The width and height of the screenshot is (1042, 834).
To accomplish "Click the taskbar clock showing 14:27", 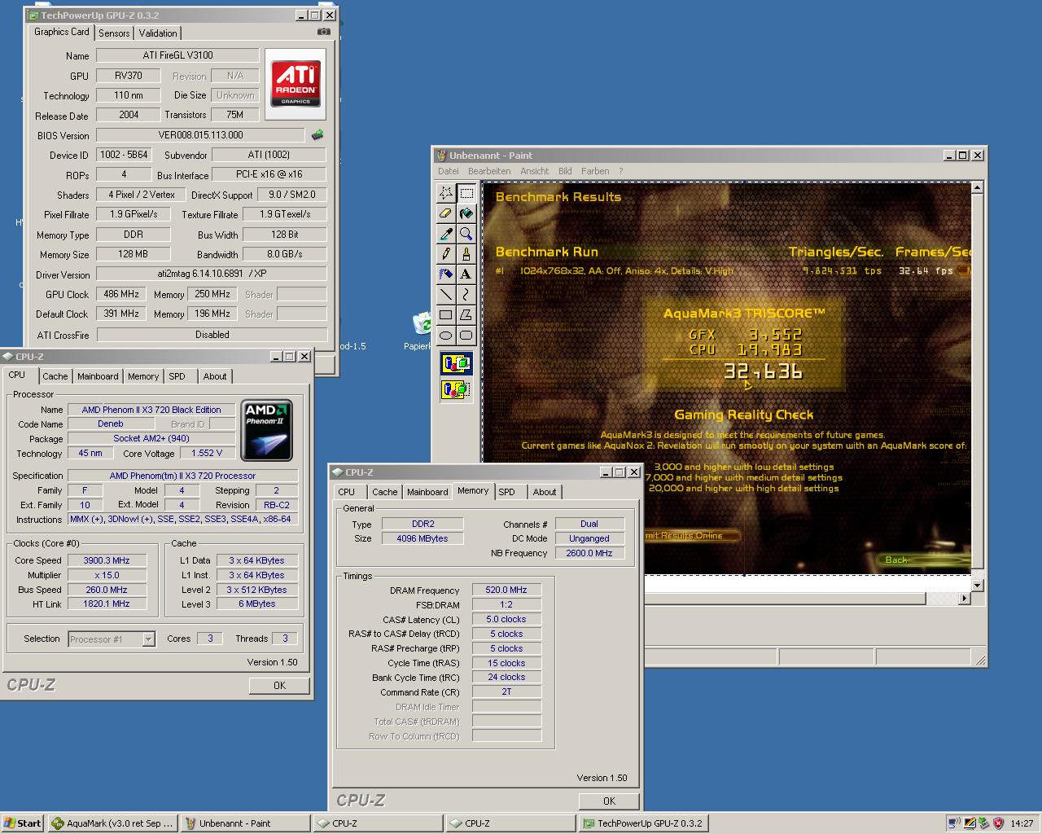I will [1022, 823].
